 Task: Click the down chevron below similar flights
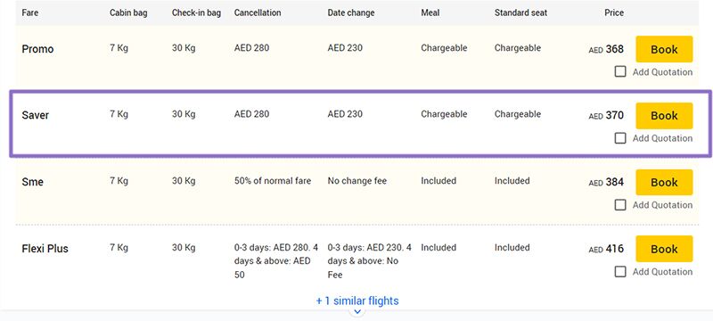[x=357, y=312]
